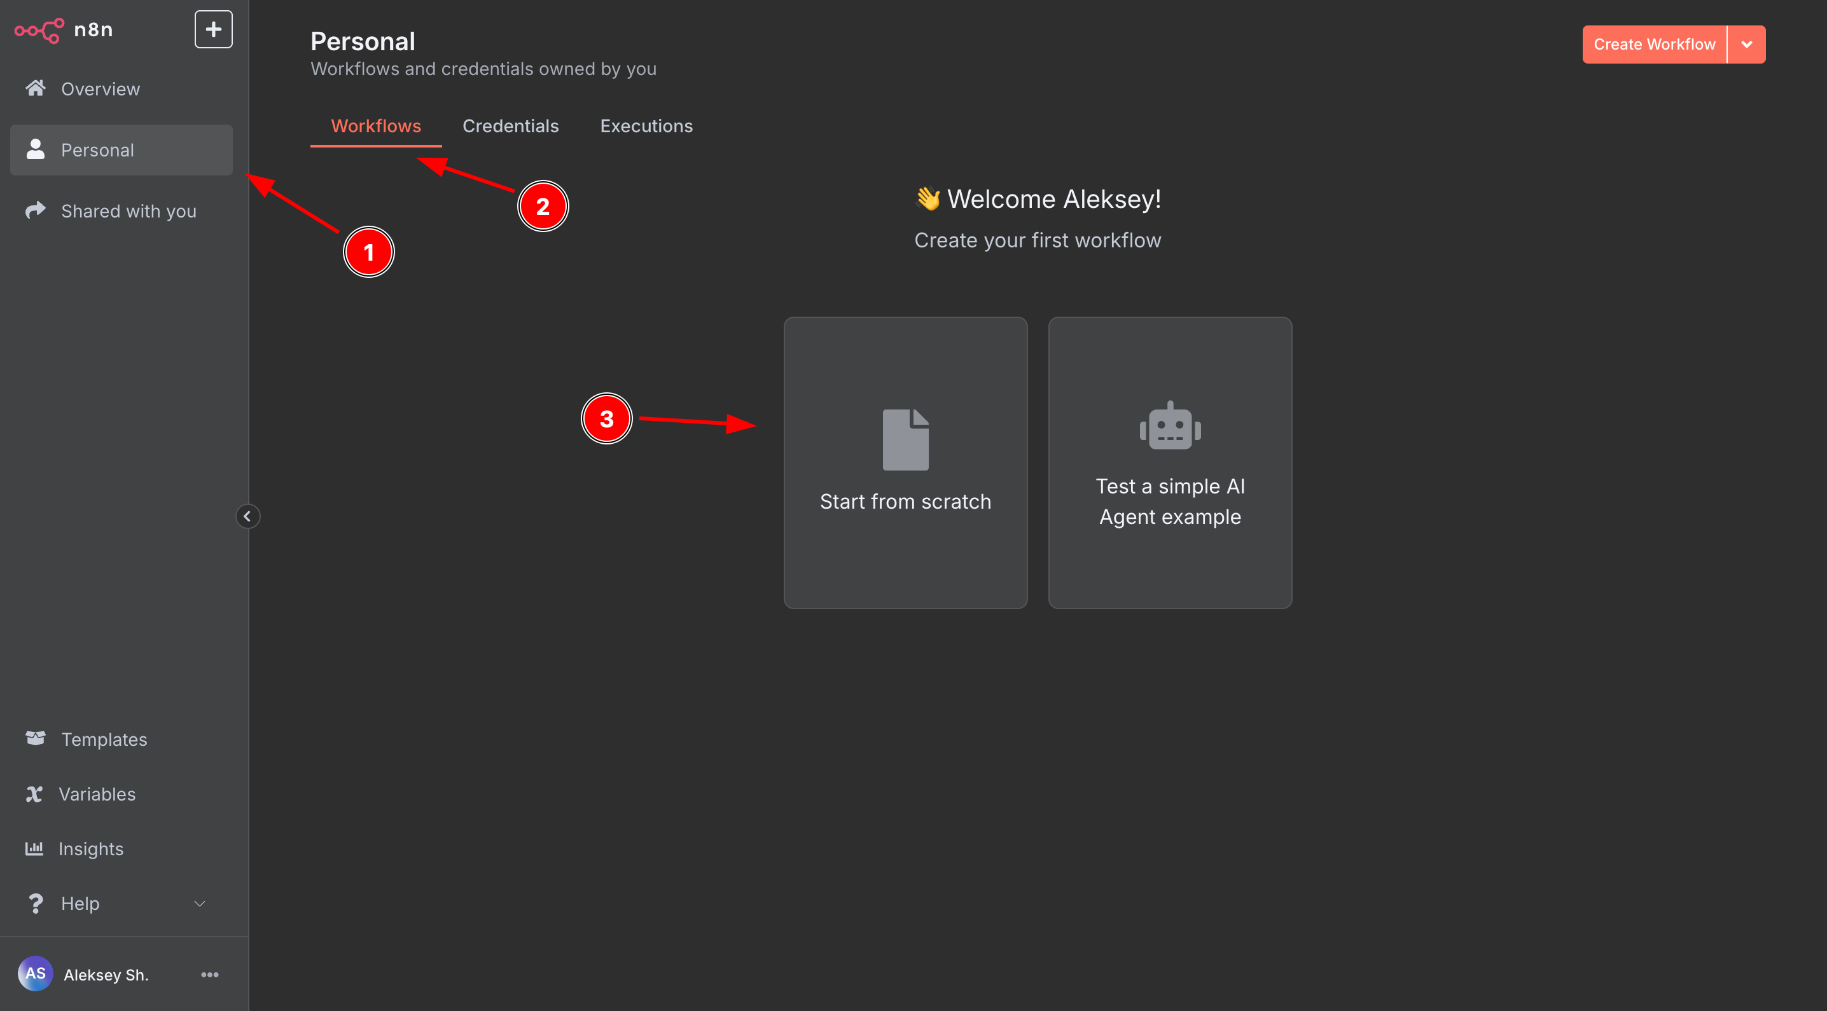Open the Create Workflow dropdown arrow
1827x1011 pixels.
tap(1746, 44)
